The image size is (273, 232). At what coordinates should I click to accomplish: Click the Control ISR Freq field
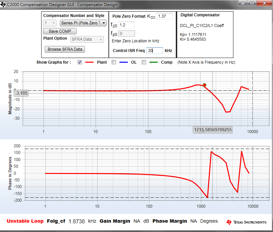155,51
